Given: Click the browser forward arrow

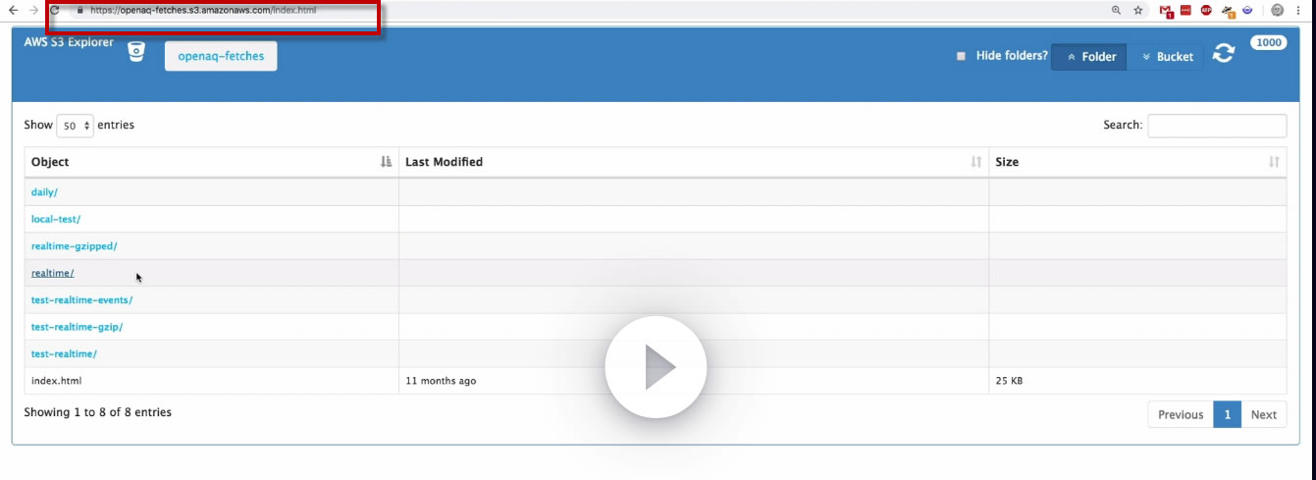Looking at the screenshot, I should tap(34, 10).
